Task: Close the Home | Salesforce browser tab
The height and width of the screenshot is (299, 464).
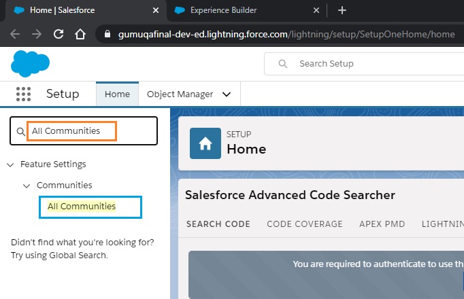Action: coord(156,10)
